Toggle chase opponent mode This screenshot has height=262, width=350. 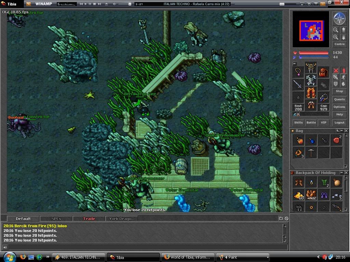click(343, 77)
